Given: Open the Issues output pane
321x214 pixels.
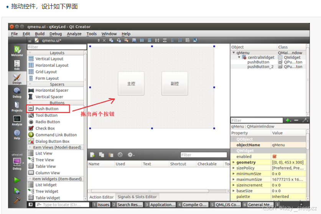Looking at the screenshot, I should tap(101, 204).
